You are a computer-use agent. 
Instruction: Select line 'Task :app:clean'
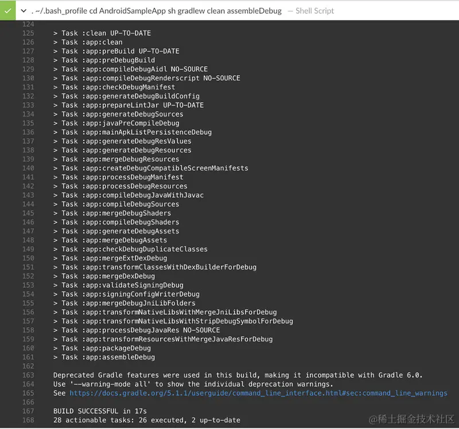click(x=88, y=42)
